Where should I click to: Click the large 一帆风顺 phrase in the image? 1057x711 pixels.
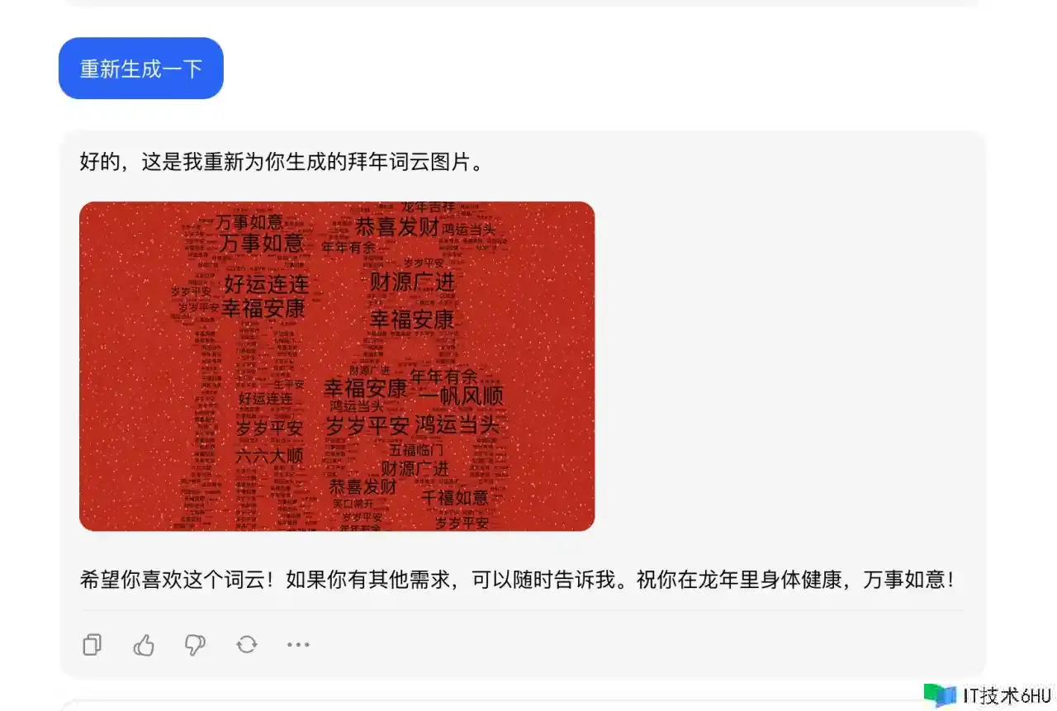pyautogui.click(x=462, y=396)
